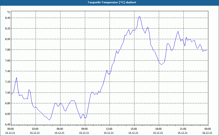Click the 7,80 y-axis value
Viewport: 219px width, 136px height.
coord(8,50)
